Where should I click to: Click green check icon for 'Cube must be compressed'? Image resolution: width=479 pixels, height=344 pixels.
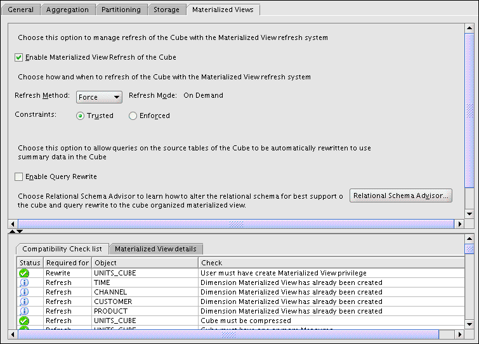click(x=24, y=321)
